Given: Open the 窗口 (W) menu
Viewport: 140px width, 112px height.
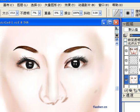Looking at the screenshot, I should (104, 5).
